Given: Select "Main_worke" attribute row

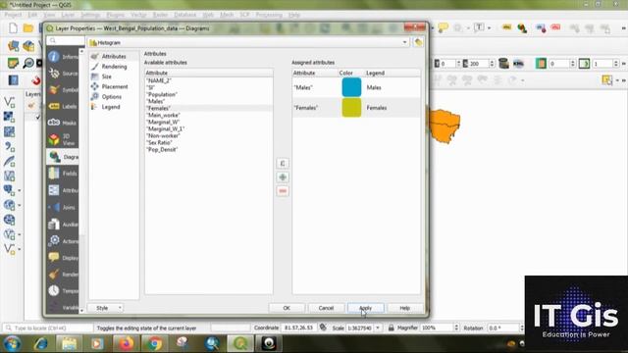Looking at the screenshot, I should click(x=209, y=115).
